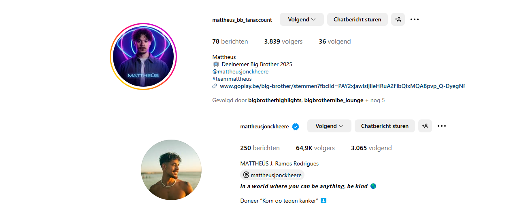
Task: Expand Volgend dropdown on fan account
Action: (302, 19)
